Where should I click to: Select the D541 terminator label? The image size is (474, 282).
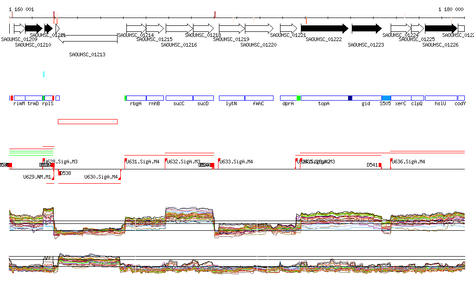(373, 165)
